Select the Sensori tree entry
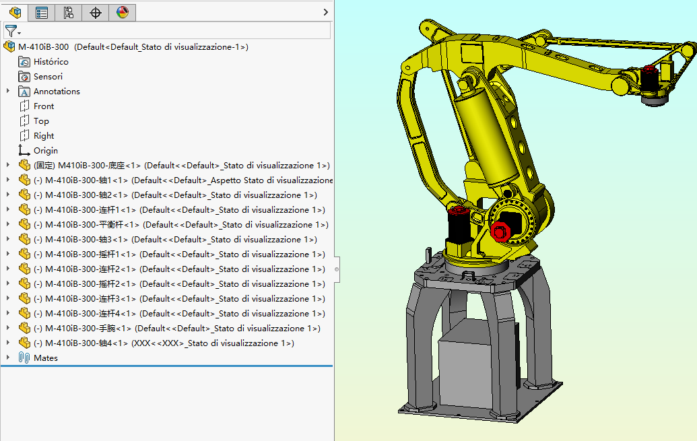 [48, 77]
